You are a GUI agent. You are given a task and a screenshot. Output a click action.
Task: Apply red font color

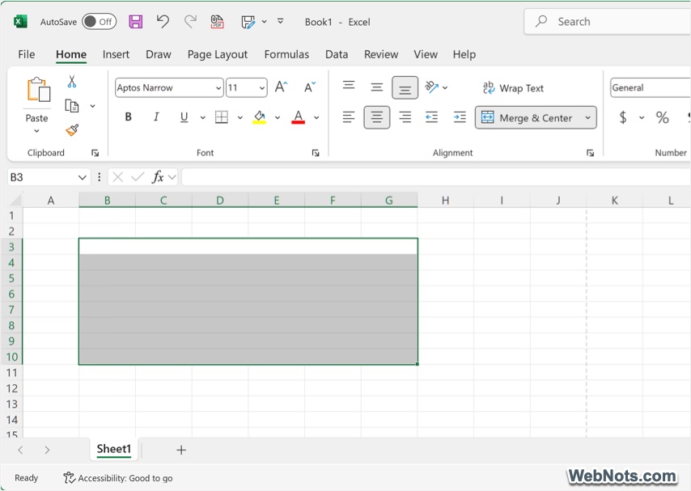pos(299,117)
